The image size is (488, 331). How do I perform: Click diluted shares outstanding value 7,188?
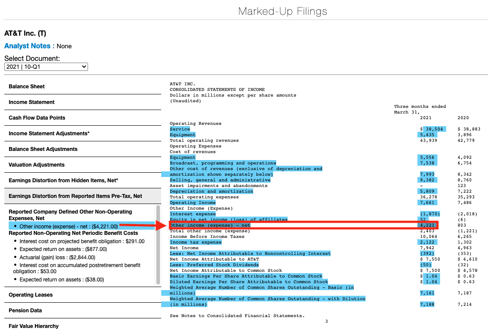pos(427,304)
